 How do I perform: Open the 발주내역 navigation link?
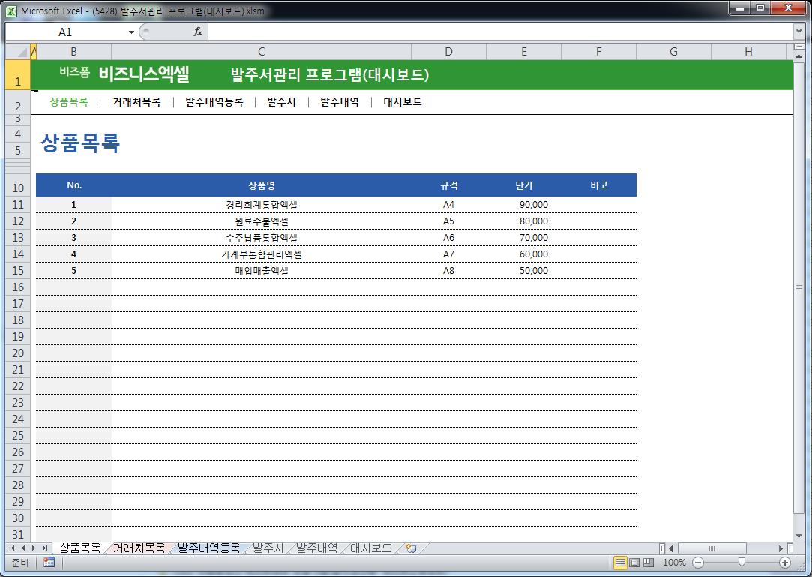tap(340, 101)
